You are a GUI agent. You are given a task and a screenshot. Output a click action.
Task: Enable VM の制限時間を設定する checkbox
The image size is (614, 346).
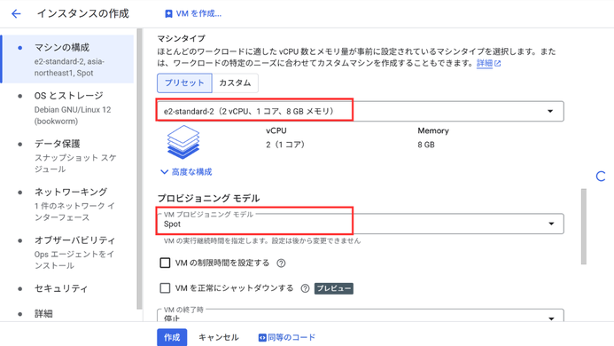(x=165, y=263)
